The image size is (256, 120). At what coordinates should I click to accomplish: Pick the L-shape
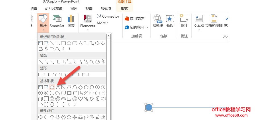coord(80,93)
